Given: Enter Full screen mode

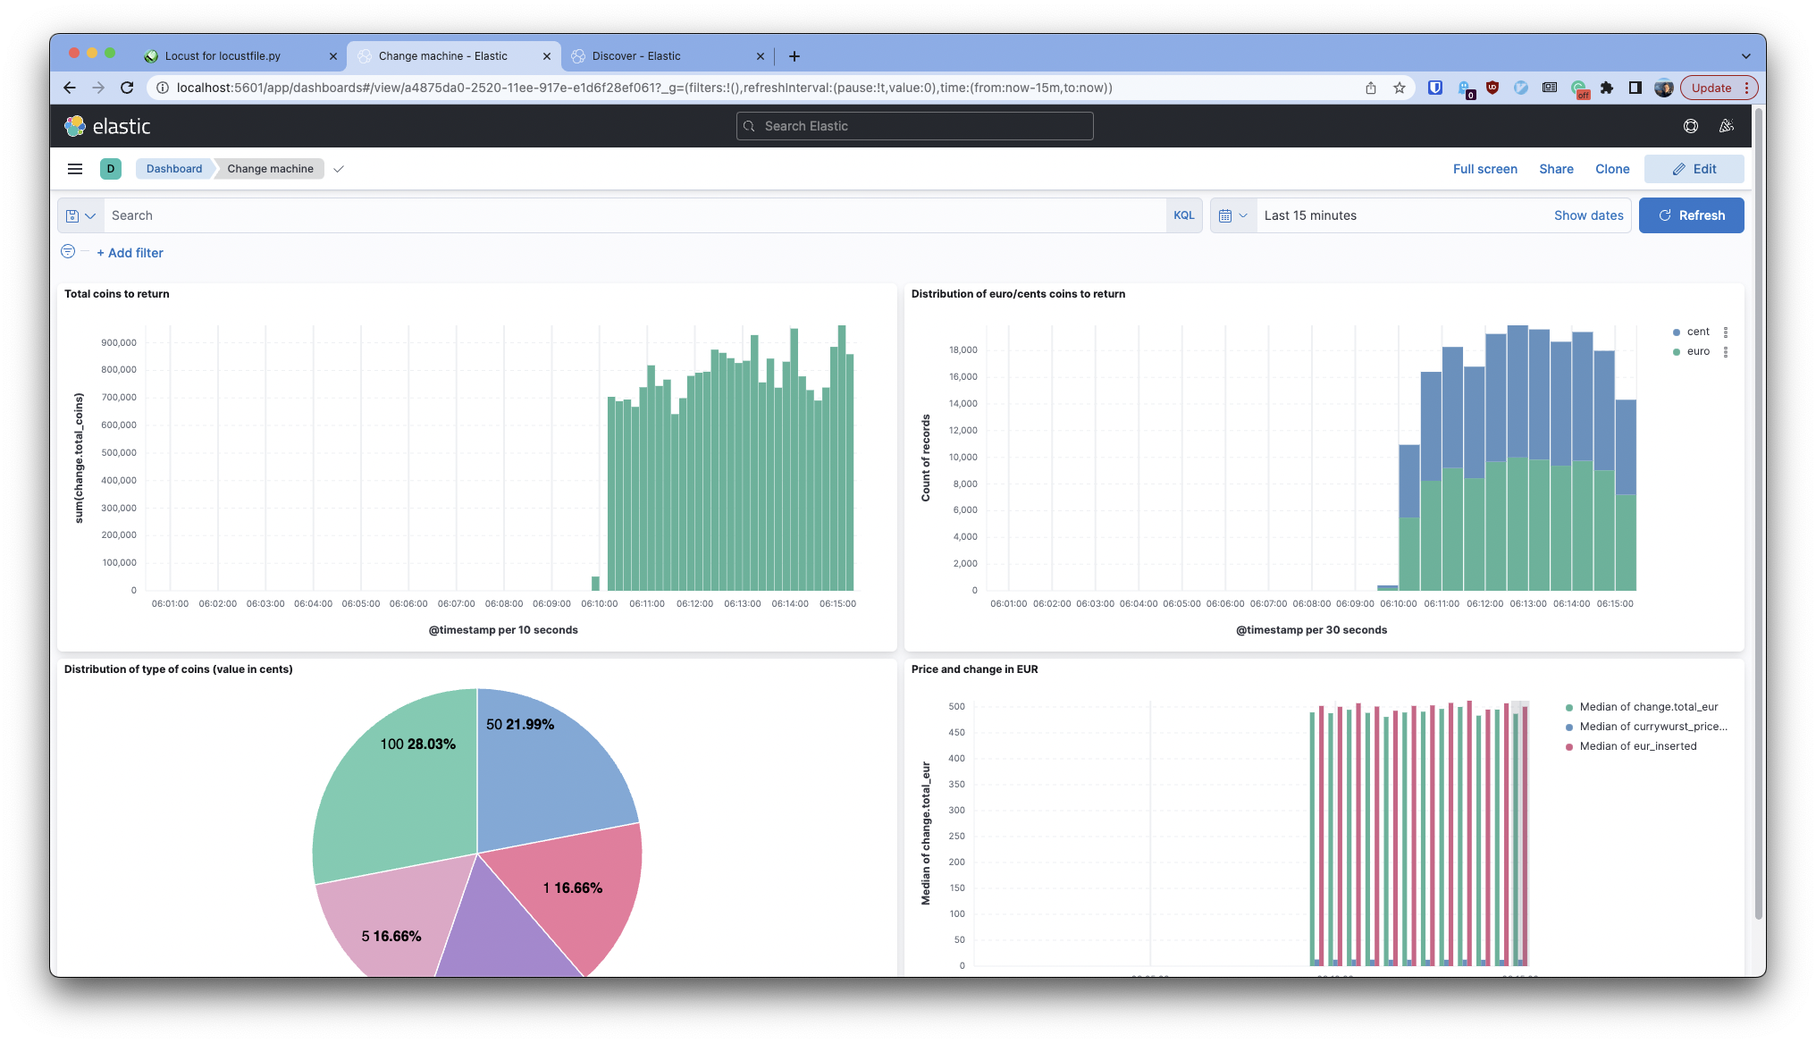Looking at the screenshot, I should tap(1484, 169).
